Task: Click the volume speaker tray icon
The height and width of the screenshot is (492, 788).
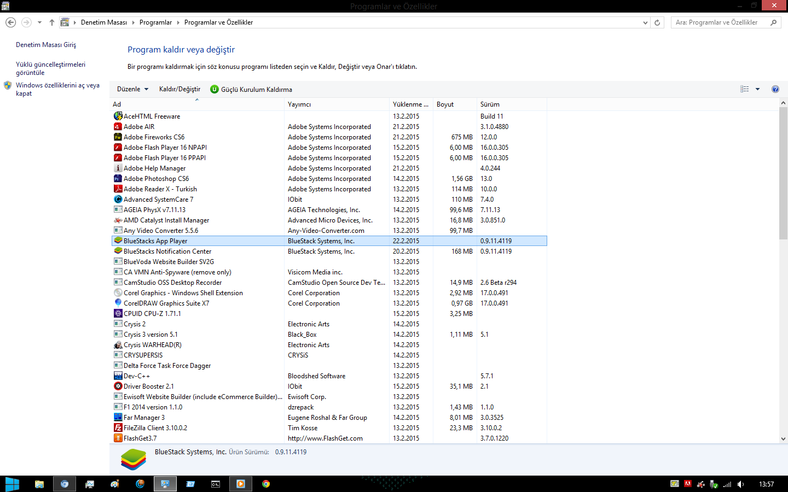Action: point(740,484)
